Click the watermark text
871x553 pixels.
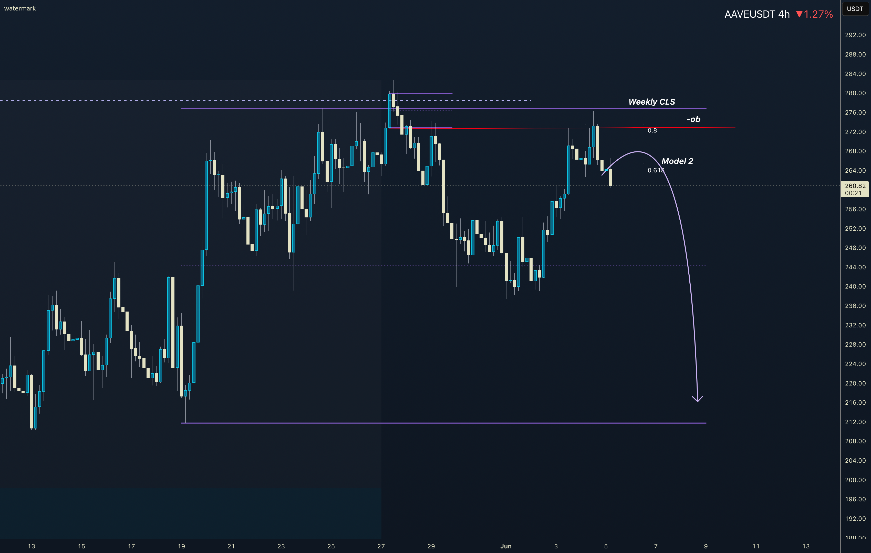tap(20, 8)
